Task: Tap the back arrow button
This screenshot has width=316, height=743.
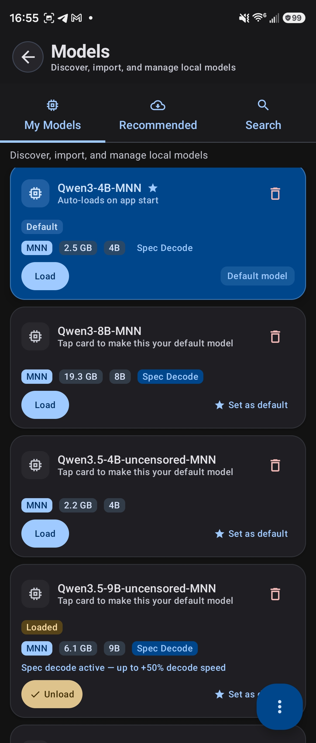Action: point(28,57)
